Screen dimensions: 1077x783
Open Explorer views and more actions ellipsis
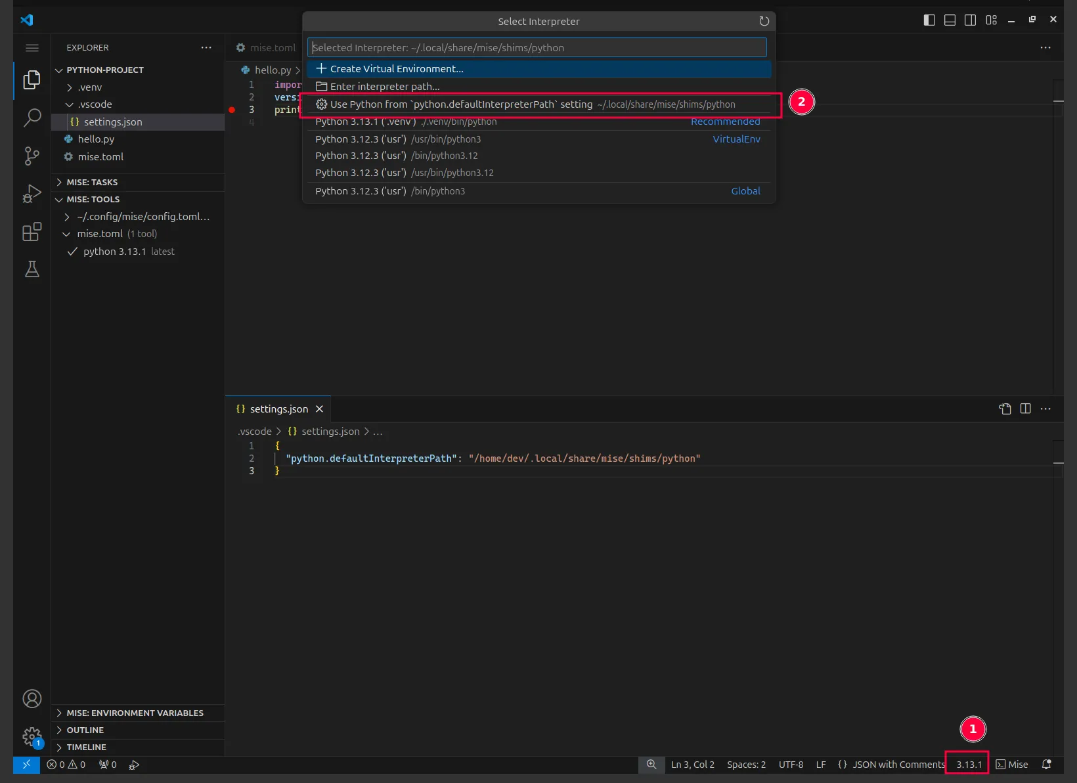click(206, 47)
